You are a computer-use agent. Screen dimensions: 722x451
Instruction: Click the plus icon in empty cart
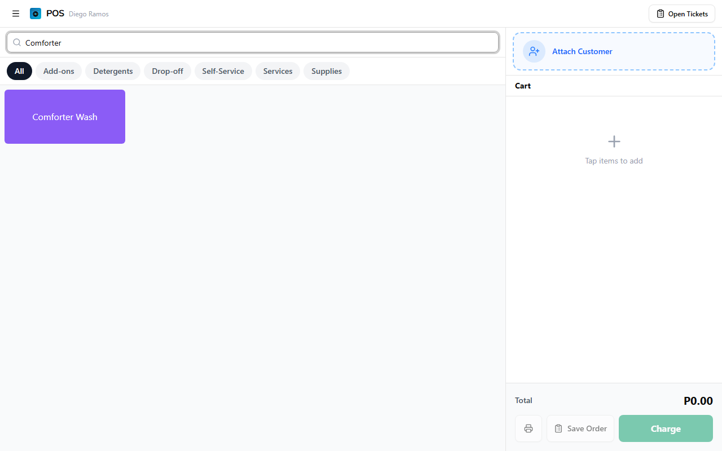[614, 142]
